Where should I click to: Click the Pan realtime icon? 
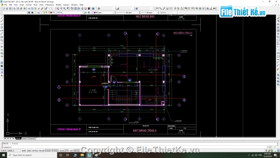(58, 8)
